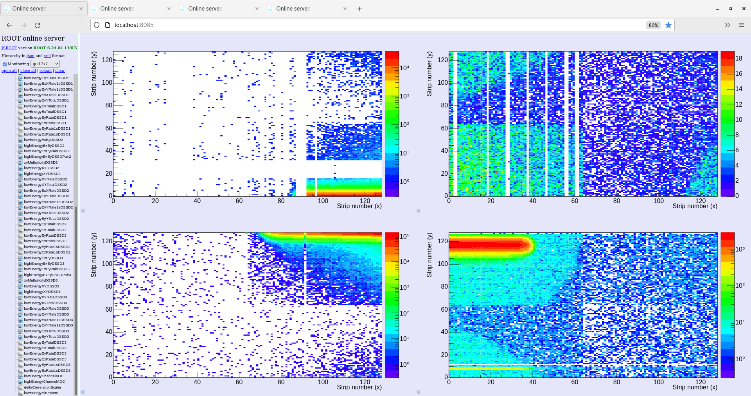The height and width of the screenshot is (396, 751).
Task: Select the histogram icon next to highEnergyChannelADC
Action: click(20, 382)
